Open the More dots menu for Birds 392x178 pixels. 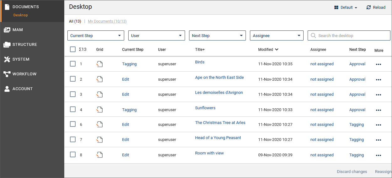point(379,64)
